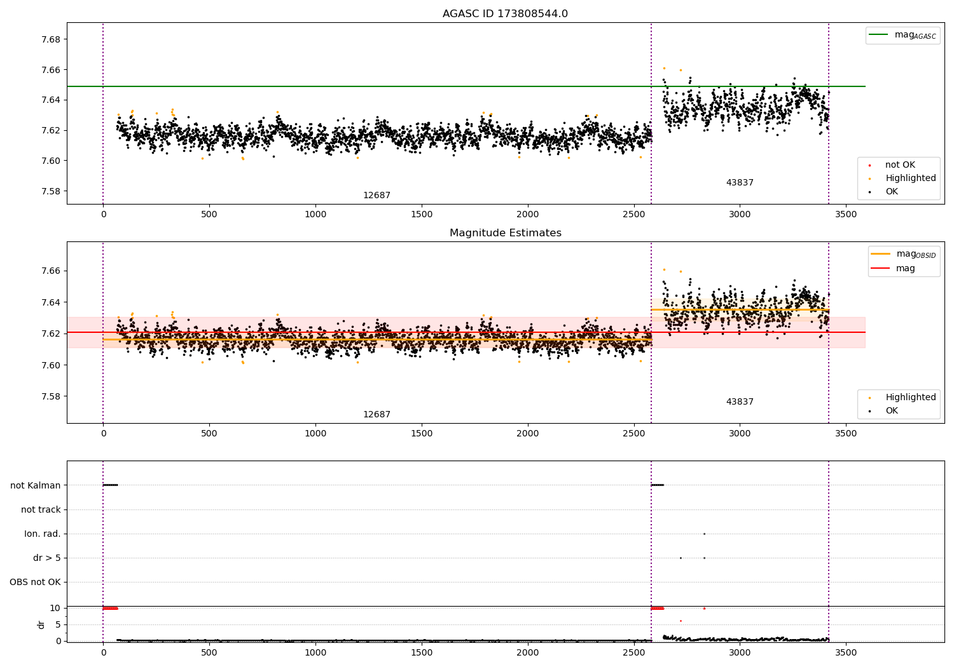Click 'Highlighted' legend entry in top plot

[x=910, y=179]
